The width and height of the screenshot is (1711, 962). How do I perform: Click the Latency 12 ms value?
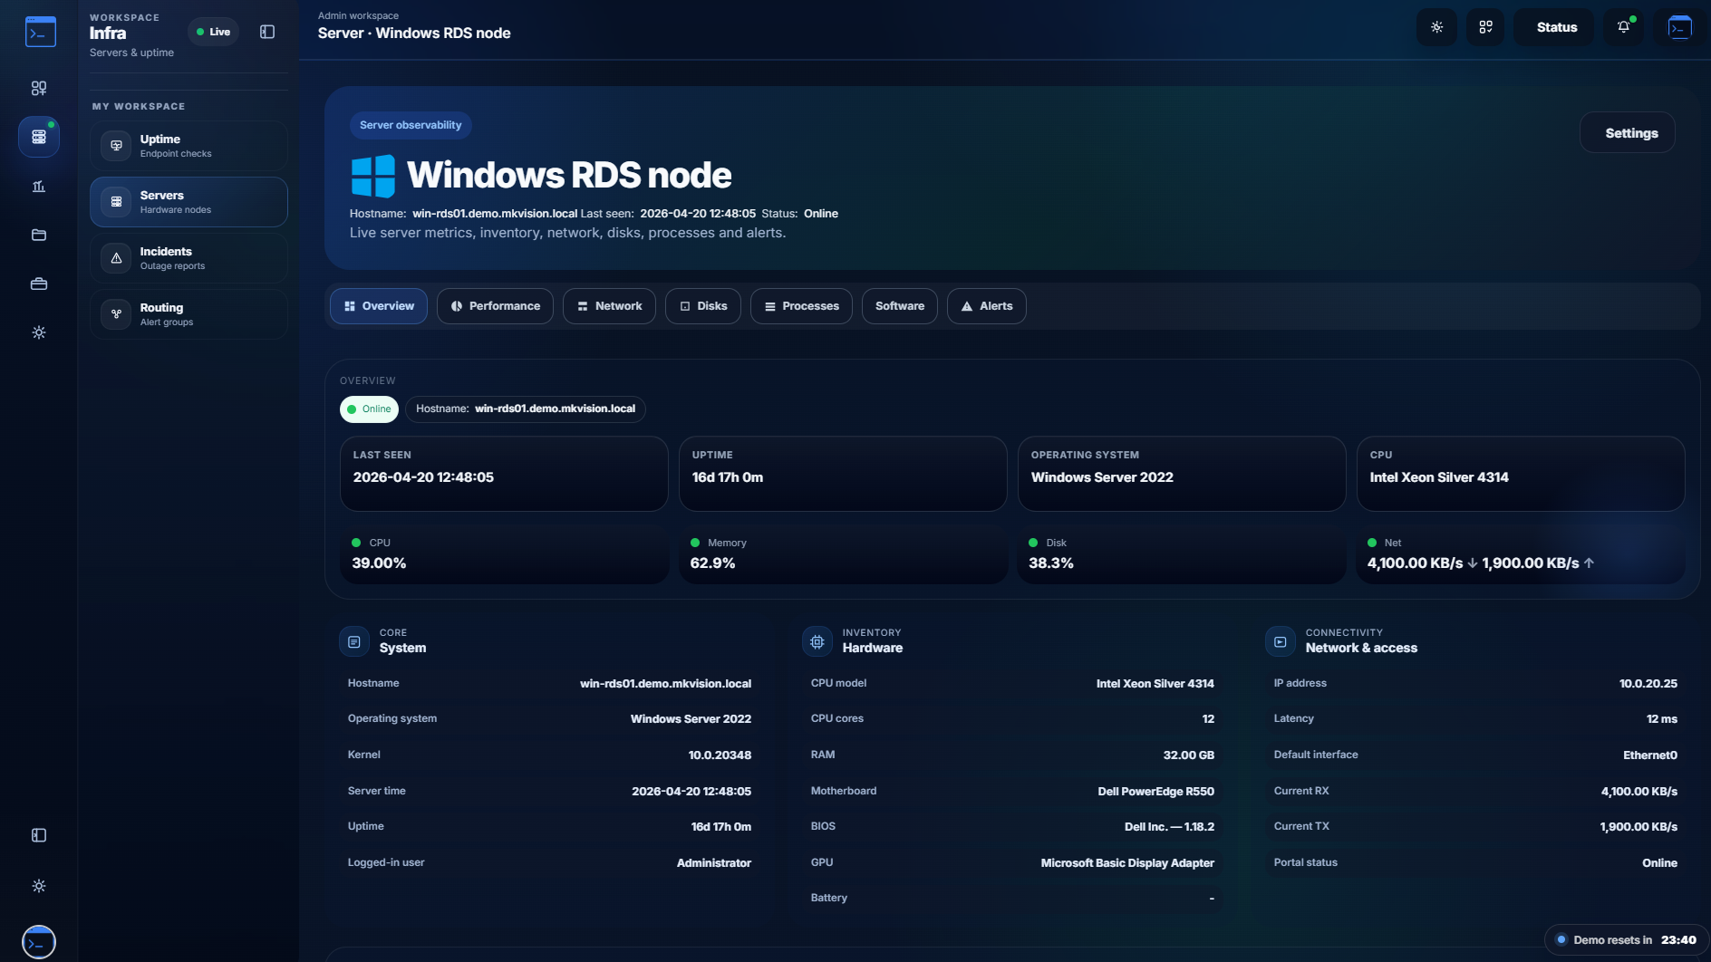point(1662,719)
